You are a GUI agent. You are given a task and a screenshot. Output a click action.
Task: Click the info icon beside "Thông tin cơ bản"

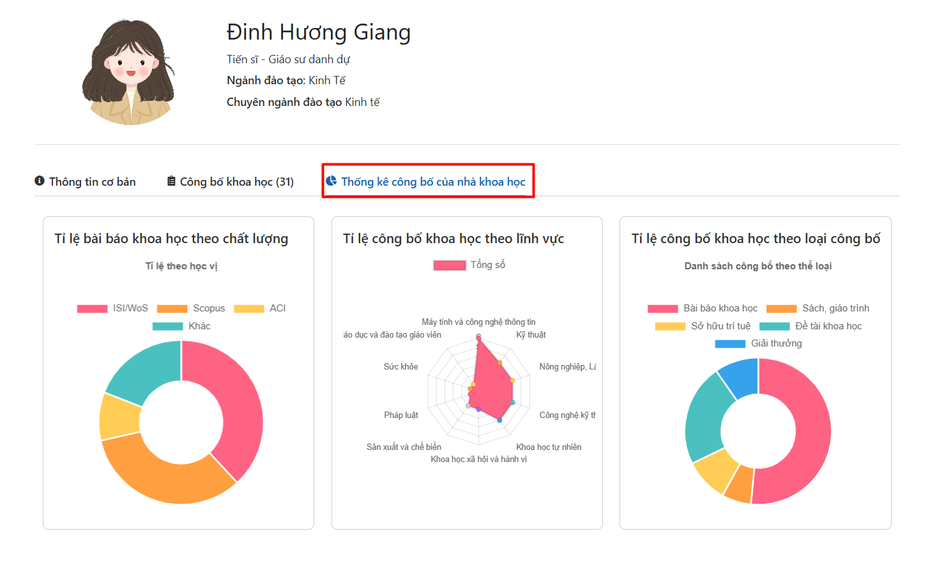38,181
